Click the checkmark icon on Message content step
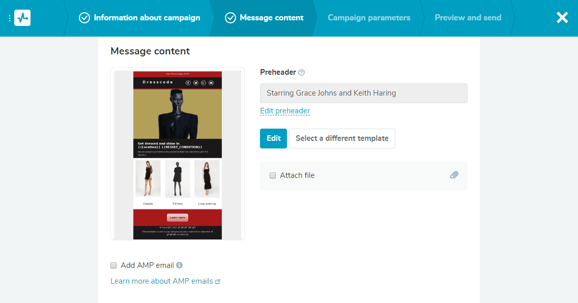 click(232, 17)
